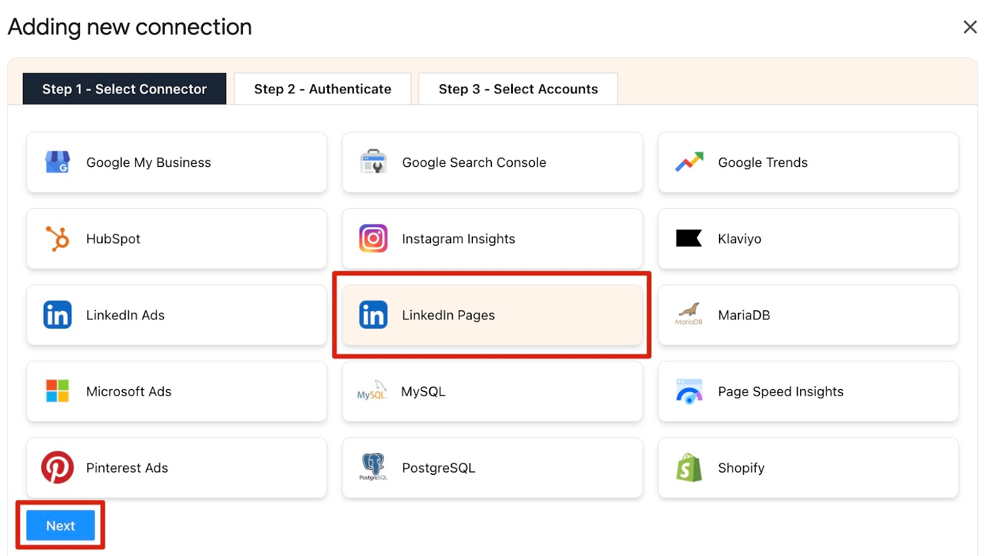Viewport: 984px width, 556px height.
Task: Click the Google Trends arrow icon
Action: click(689, 162)
